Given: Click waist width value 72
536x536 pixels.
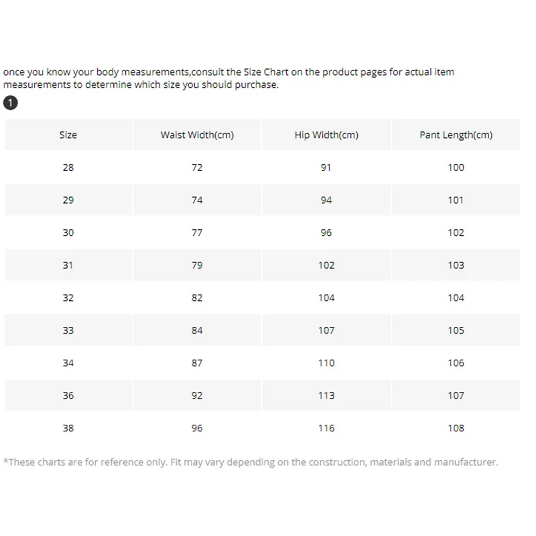Looking at the screenshot, I should click(197, 167).
